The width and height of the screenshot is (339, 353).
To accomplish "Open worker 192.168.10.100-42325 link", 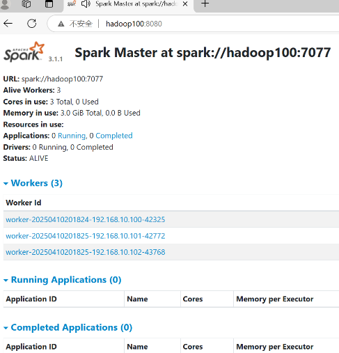I will point(86,219).
